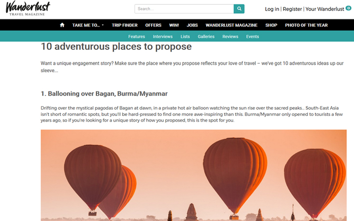Click the Register link
Screen dimensions: 354x221
tap(292, 9)
